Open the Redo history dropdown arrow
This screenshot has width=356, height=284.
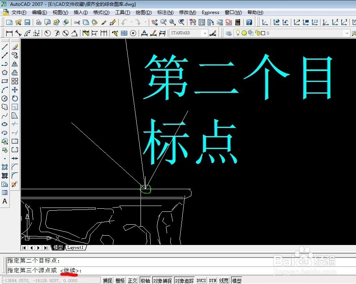point(145,22)
